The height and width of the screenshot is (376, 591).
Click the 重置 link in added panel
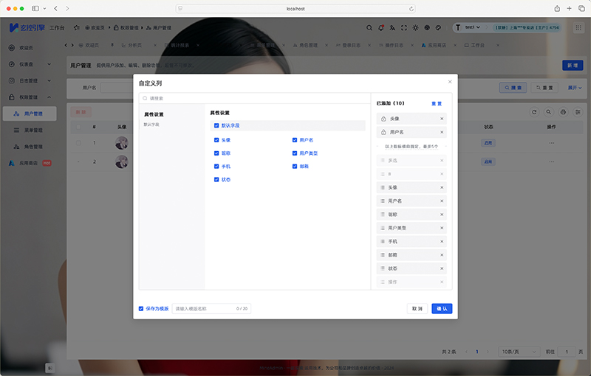tap(437, 103)
